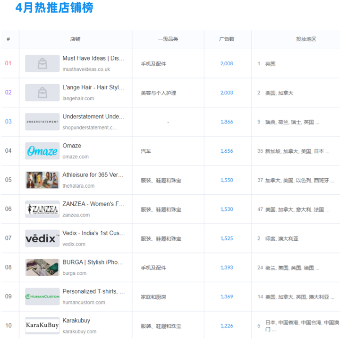This screenshot has width=340, height=340.
Task: Click domain shopunderstatement.c...
Action: pyautogui.click(x=90, y=128)
